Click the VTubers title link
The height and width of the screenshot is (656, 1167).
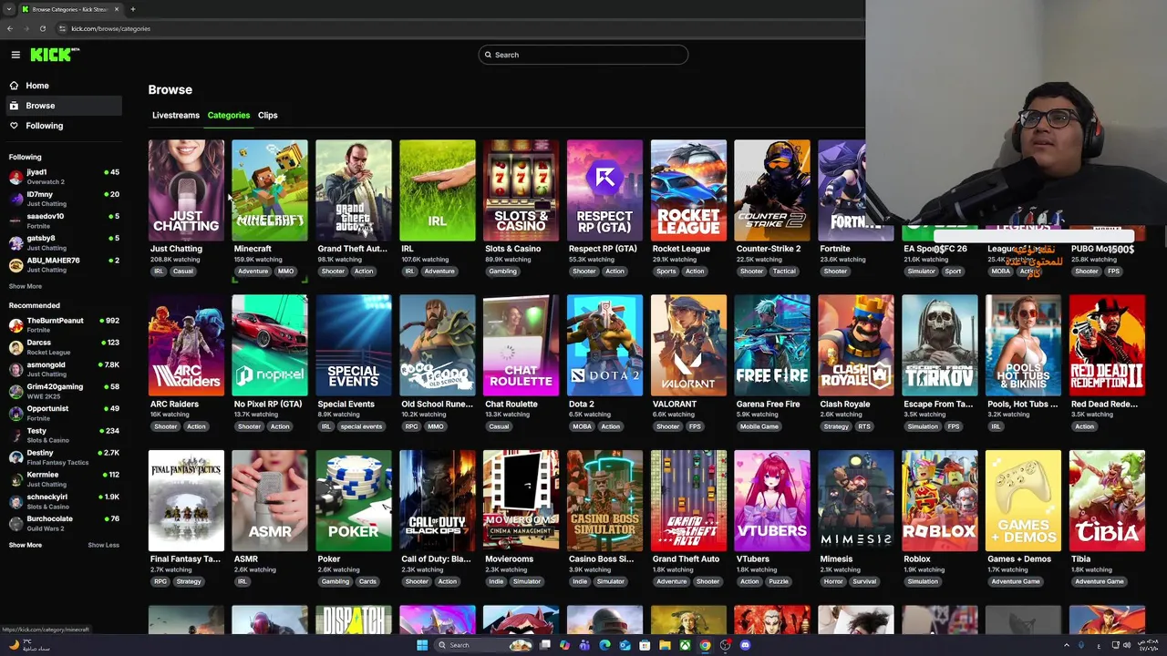coord(753,559)
